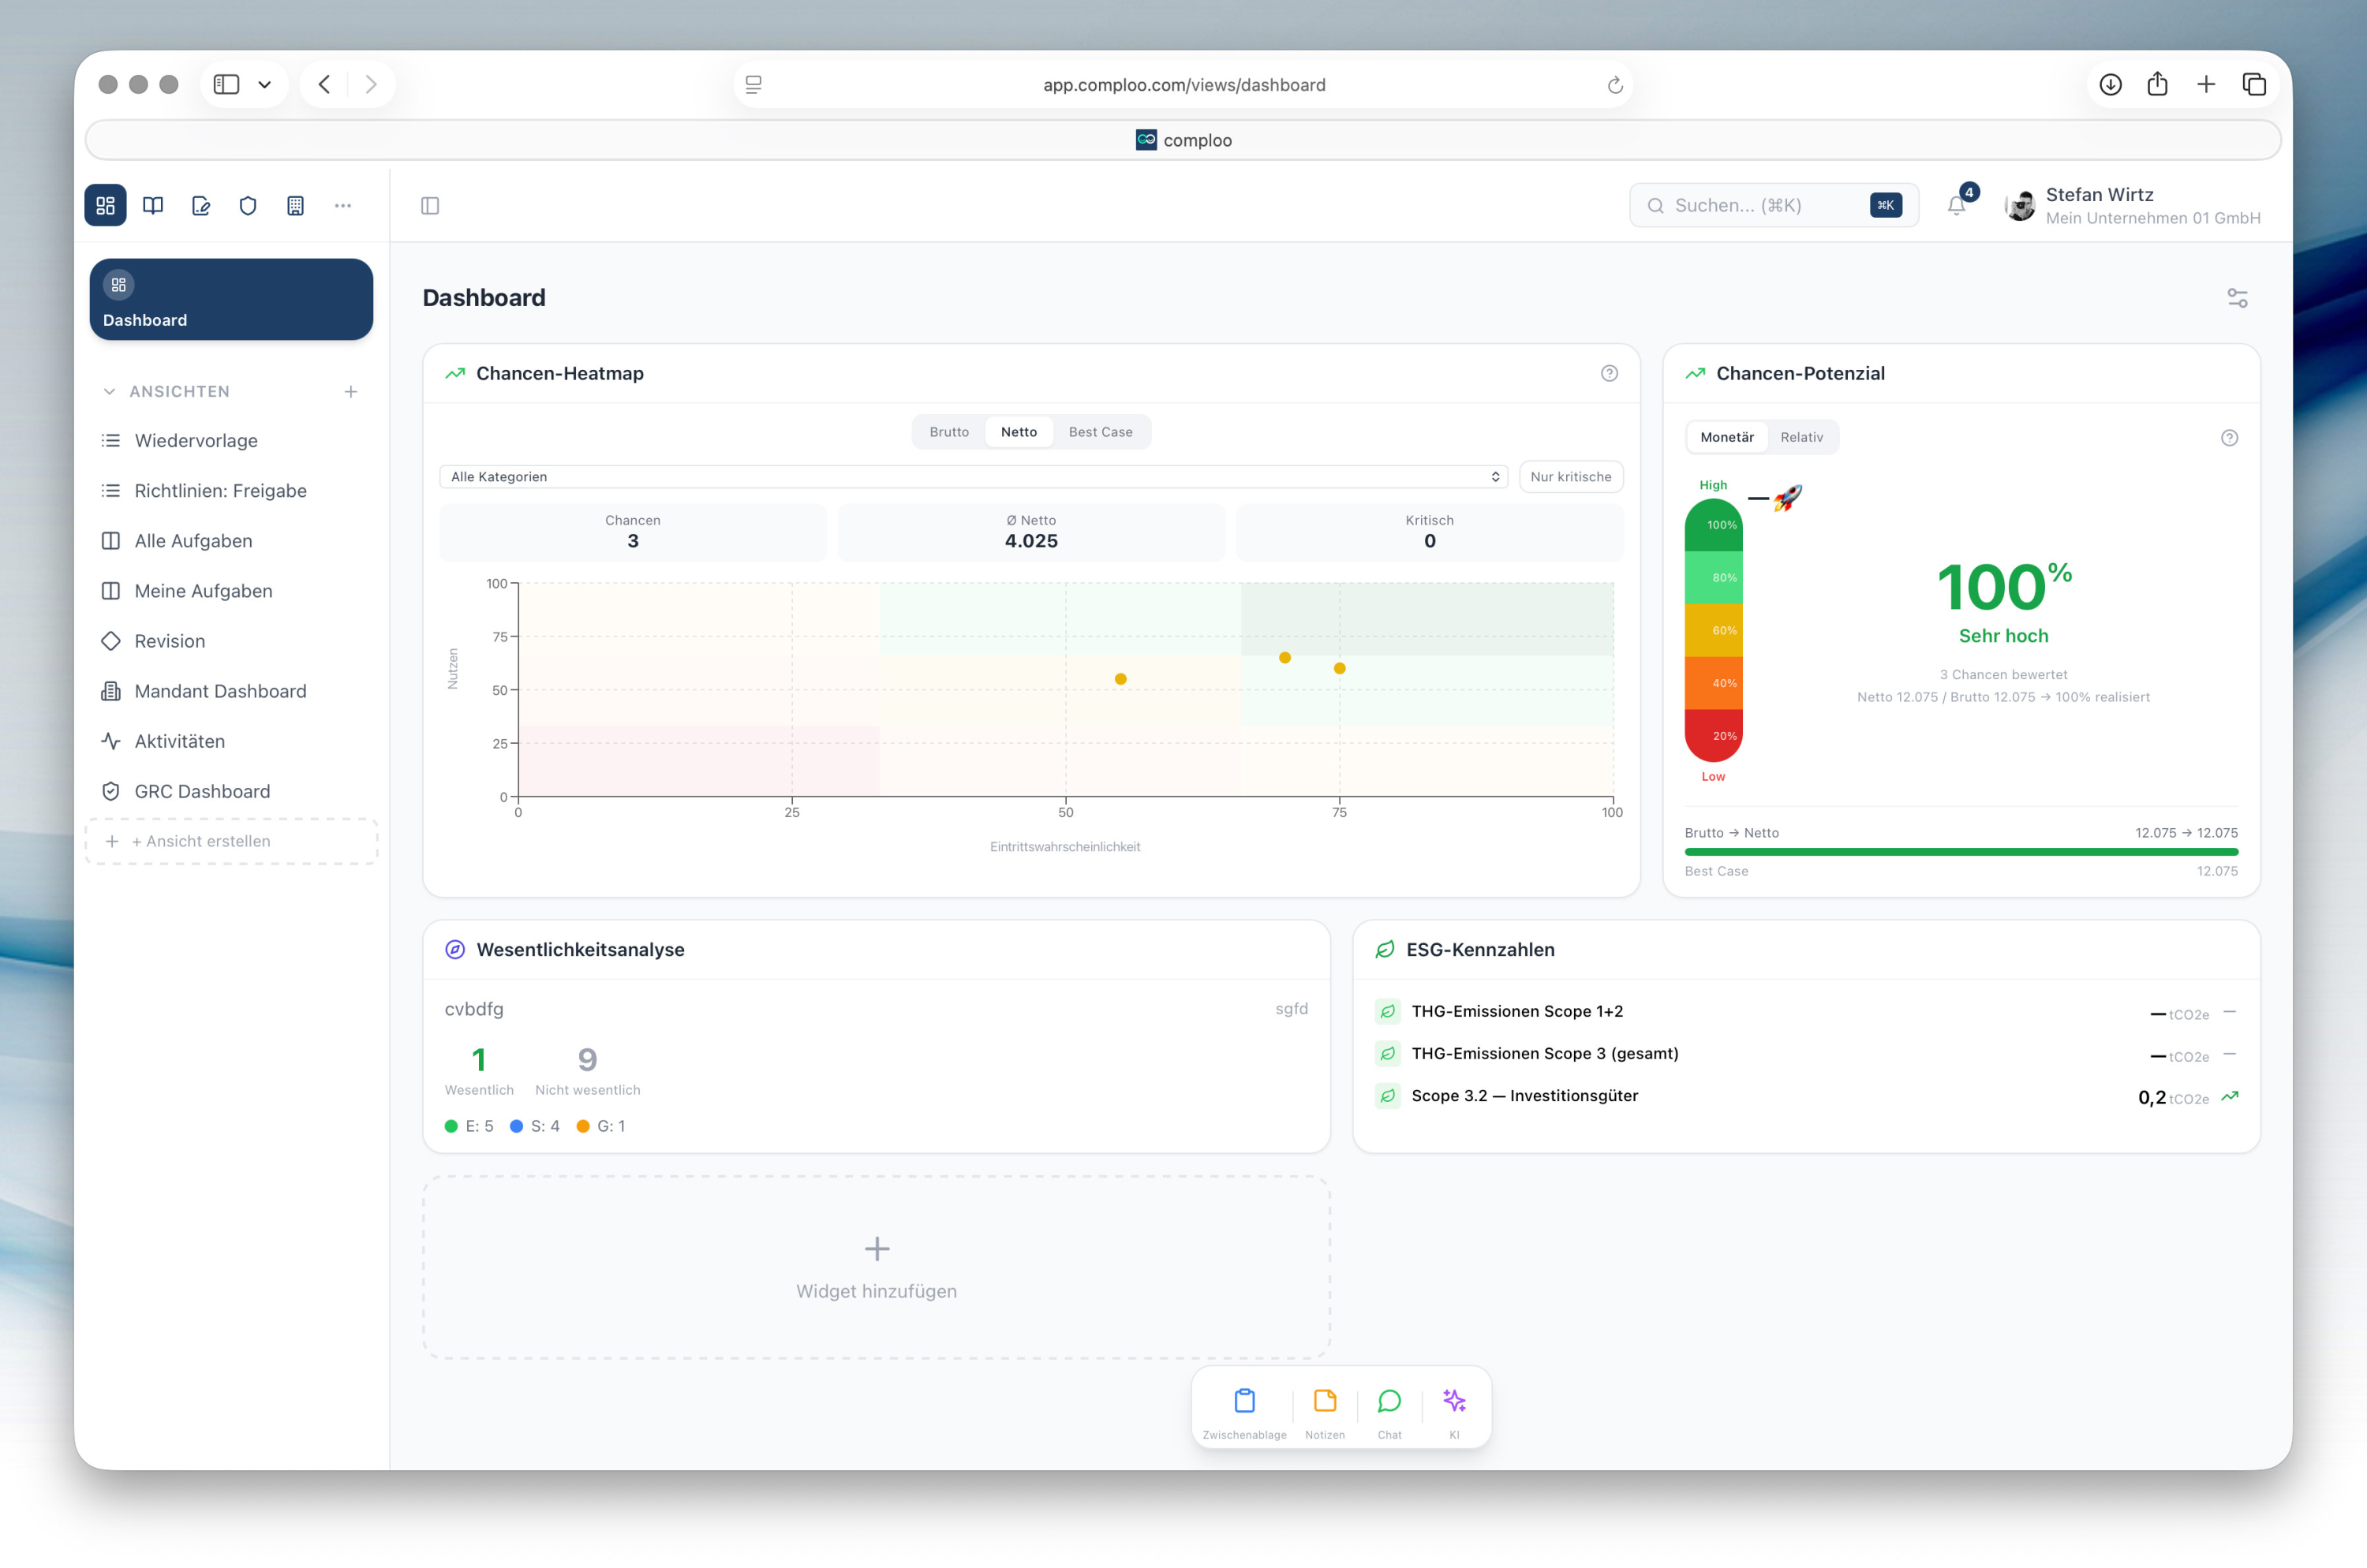
Task: Open the notifications bell icon
Action: pyautogui.click(x=1957, y=205)
